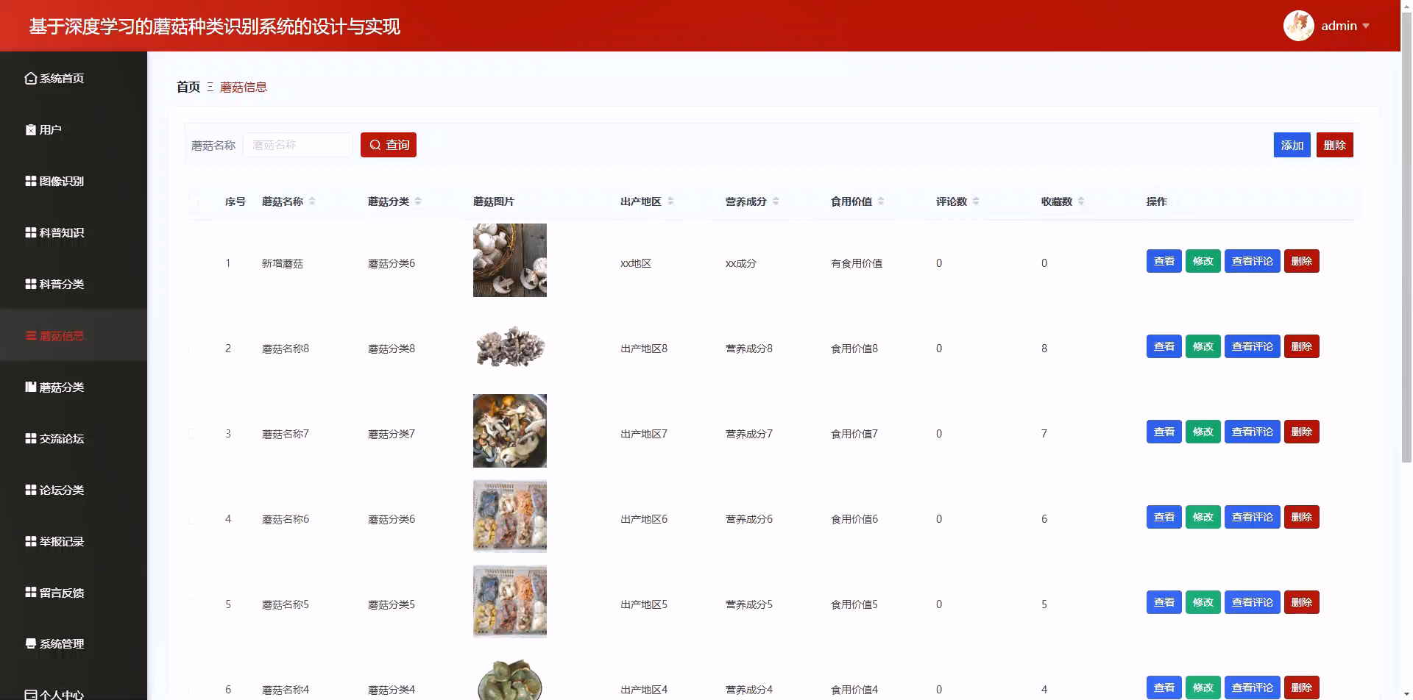Select the 蘑菇分类 mushroom category icon
Screen dimensions: 1413x700
pos(31,387)
